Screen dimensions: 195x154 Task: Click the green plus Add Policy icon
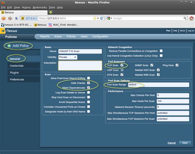pyautogui.click(x=9, y=46)
